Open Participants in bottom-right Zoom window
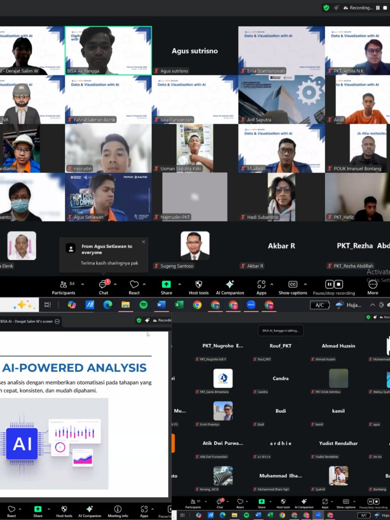This screenshot has width=390, height=520. pos(193,504)
